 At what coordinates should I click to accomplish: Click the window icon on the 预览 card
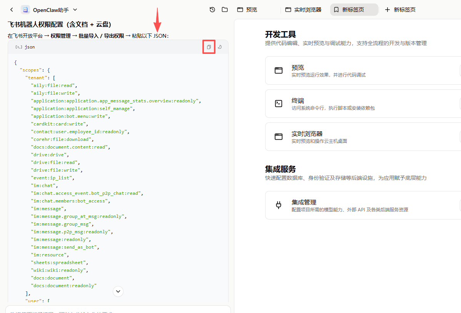tap(278, 70)
